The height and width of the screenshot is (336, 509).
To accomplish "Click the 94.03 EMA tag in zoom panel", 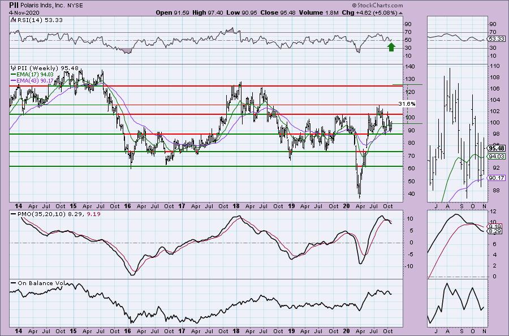I will point(497,157).
